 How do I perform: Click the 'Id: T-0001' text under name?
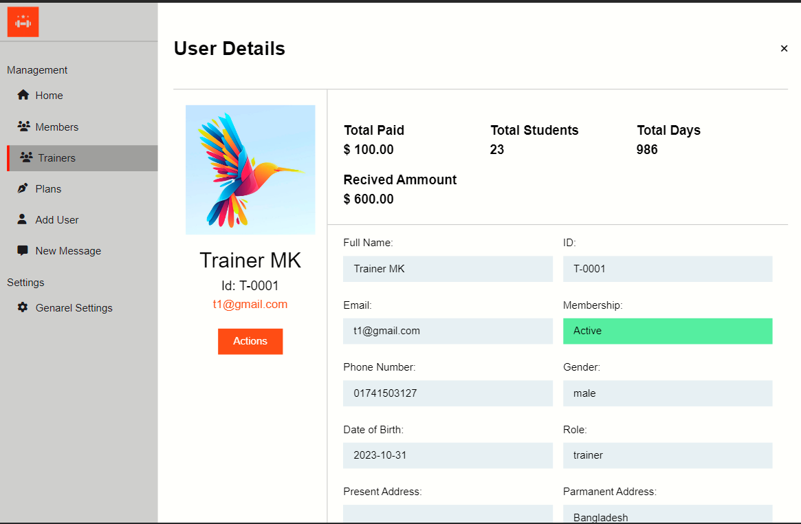point(250,285)
